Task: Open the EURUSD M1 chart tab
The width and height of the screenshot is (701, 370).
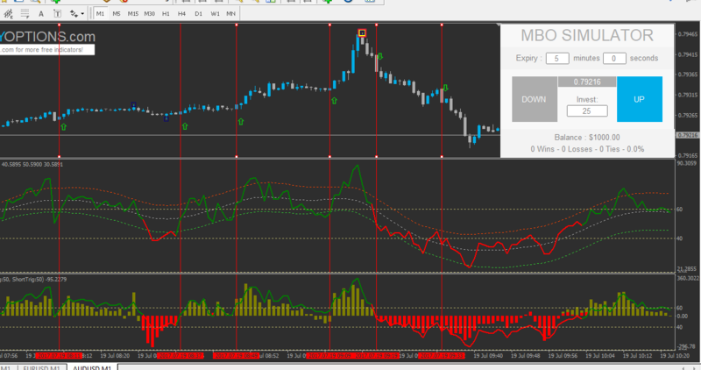Action: [x=41, y=368]
